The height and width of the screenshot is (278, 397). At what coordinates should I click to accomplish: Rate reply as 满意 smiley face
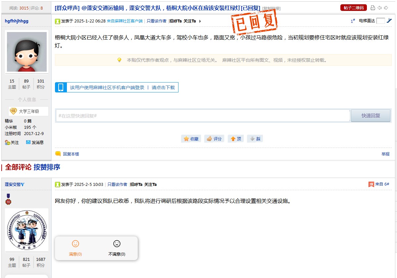pos(75,248)
